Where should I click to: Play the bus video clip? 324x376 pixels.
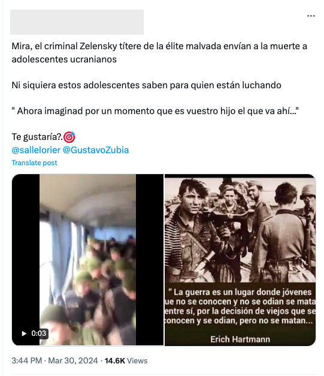pos(24,333)
